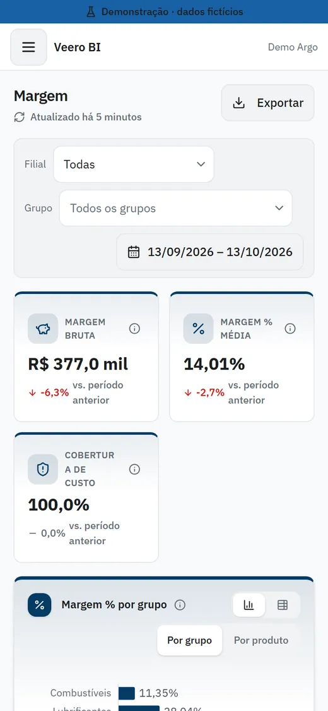Click info icon next to Margem % por grupo
Viewport: 328px width, 711px height.
[180, 605]
